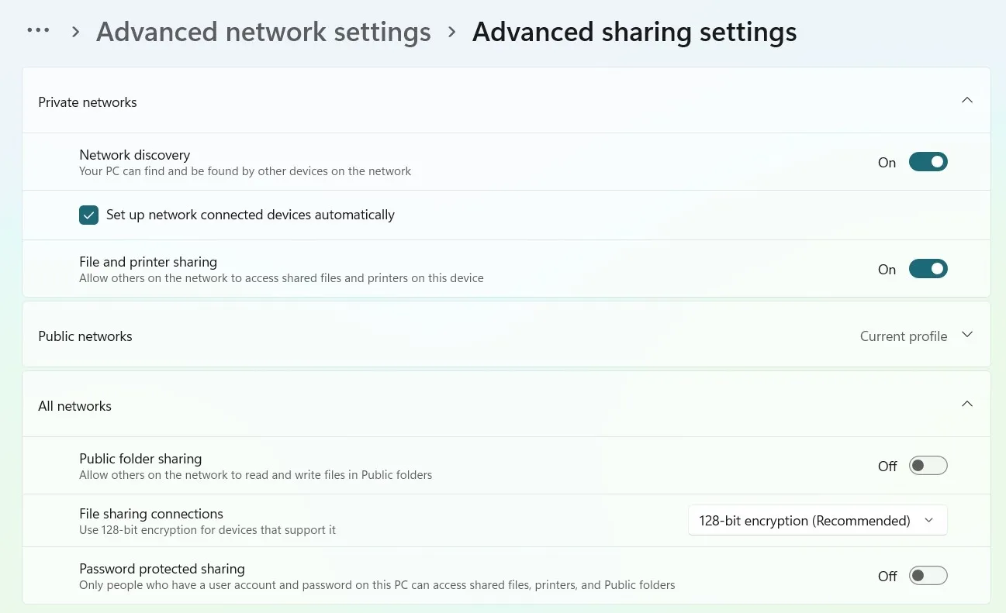Enable Public folder sharing toggle
Viewport: 1006px width, 613px height.
tap(928, 466)
